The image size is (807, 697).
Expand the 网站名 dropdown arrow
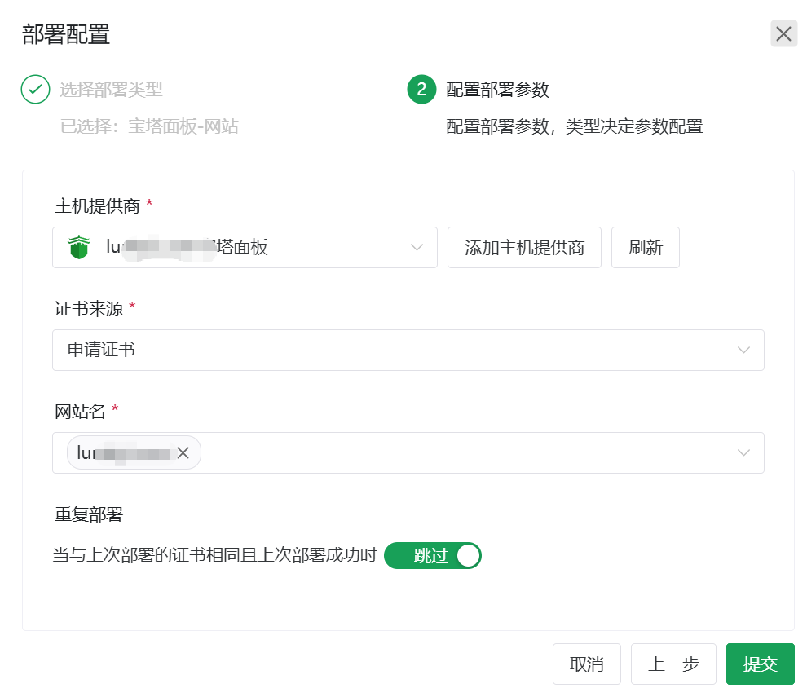coord(743,452)
